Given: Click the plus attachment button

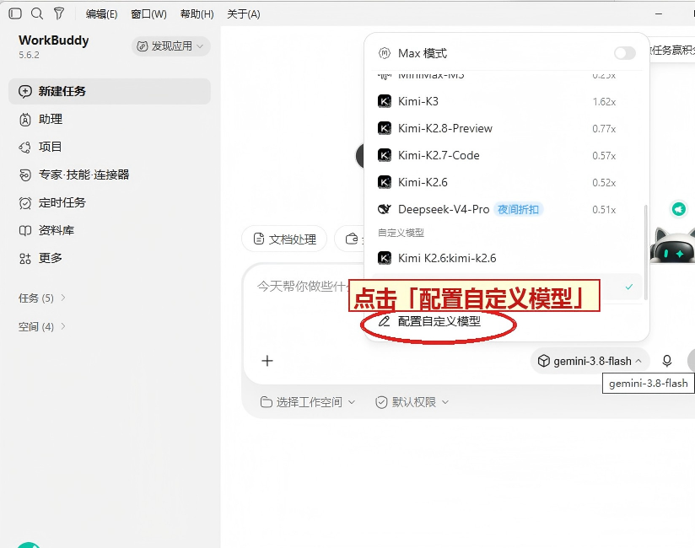Looking at the screenshot, I should click(267, 361).
